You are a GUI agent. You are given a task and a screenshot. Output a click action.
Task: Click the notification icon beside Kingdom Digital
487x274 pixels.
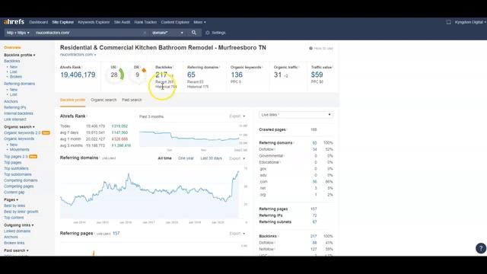pyautogui.click(x=448, y=22)
